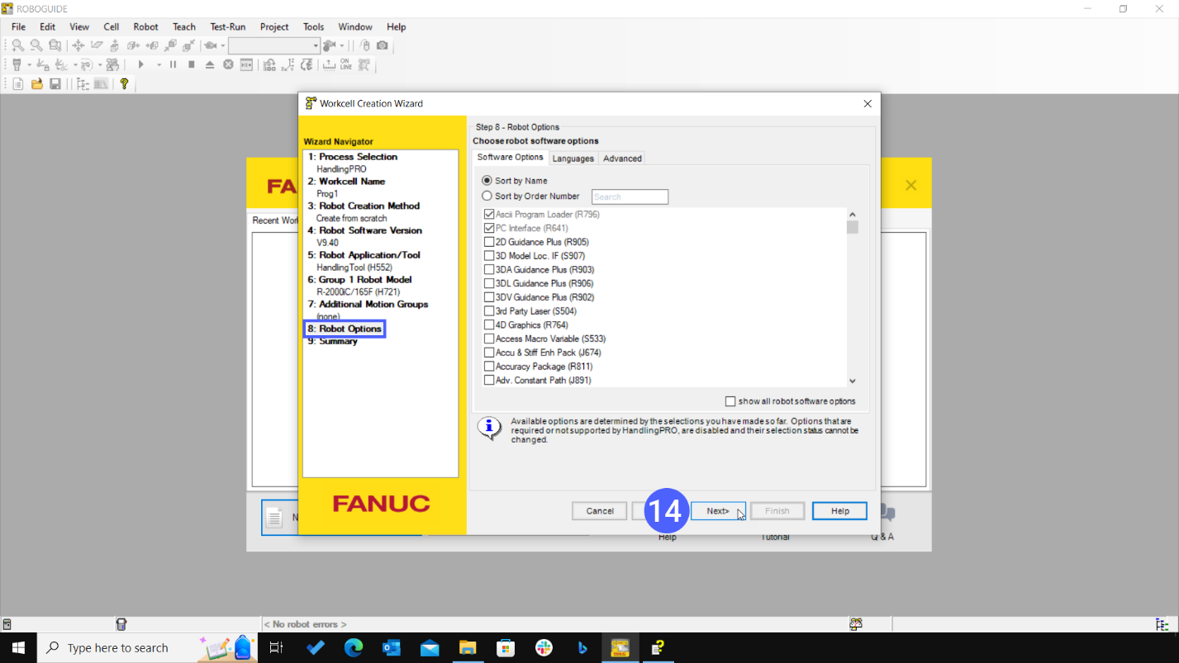Image resolution: width=1179 pixels, height=663 pixels.
Task: Take a snapshot with the camera icon
Action: pyautogui.click(x=382, y=45)
